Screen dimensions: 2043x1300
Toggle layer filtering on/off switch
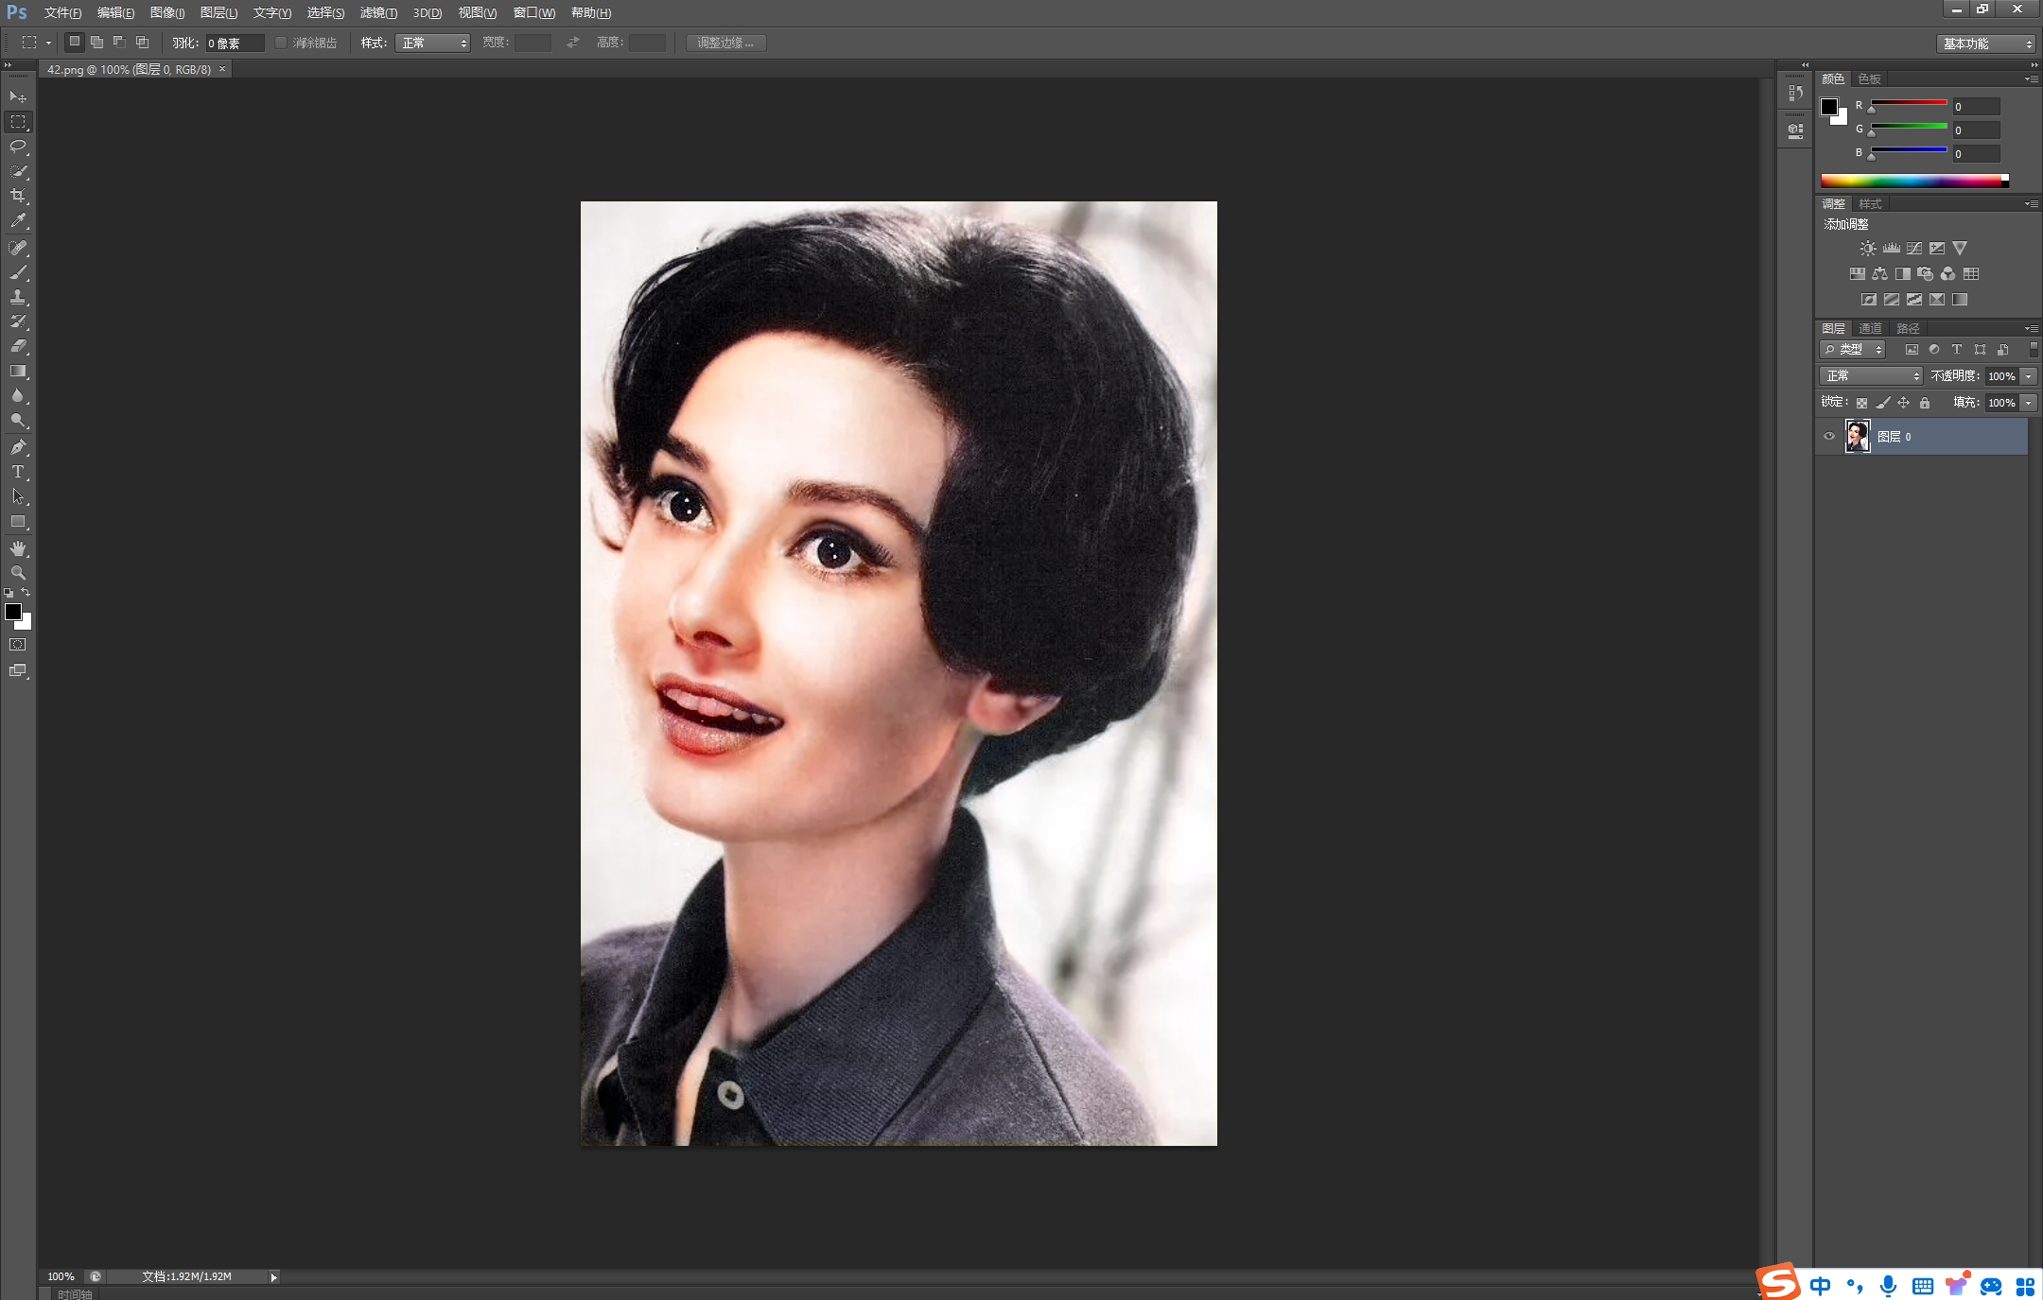tap(2034, 350)
